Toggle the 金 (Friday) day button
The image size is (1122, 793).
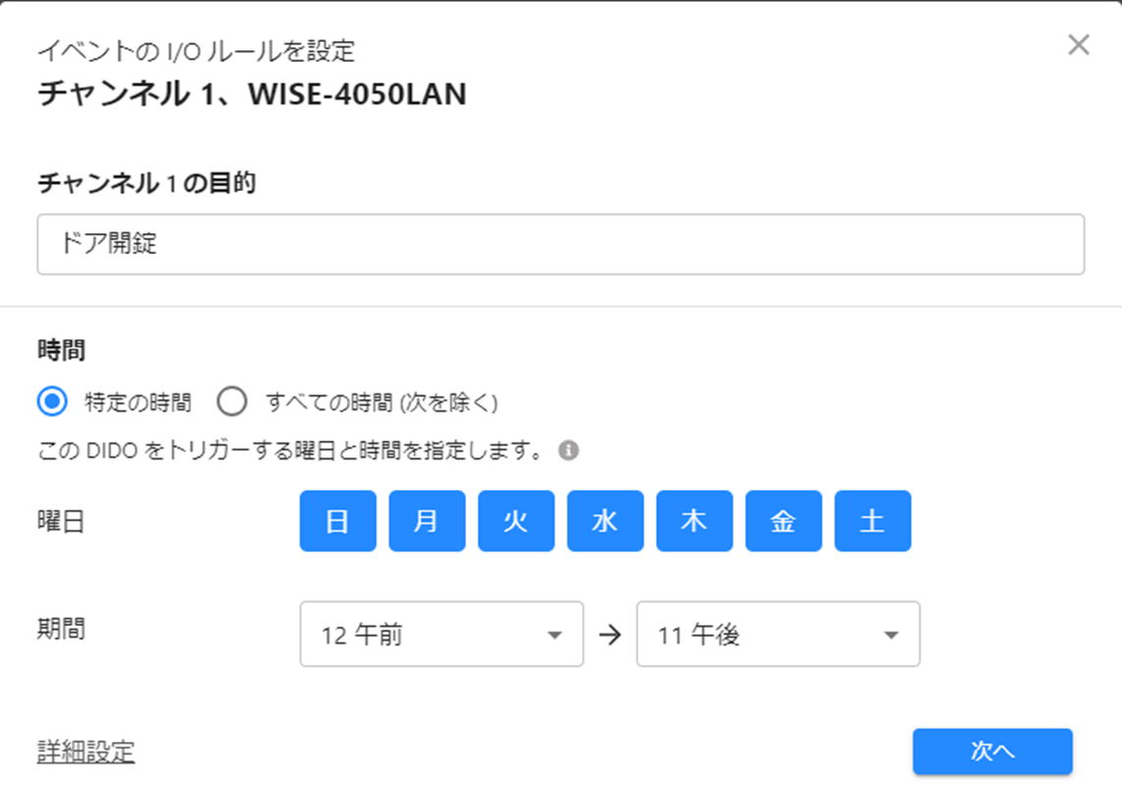point(784,521)
